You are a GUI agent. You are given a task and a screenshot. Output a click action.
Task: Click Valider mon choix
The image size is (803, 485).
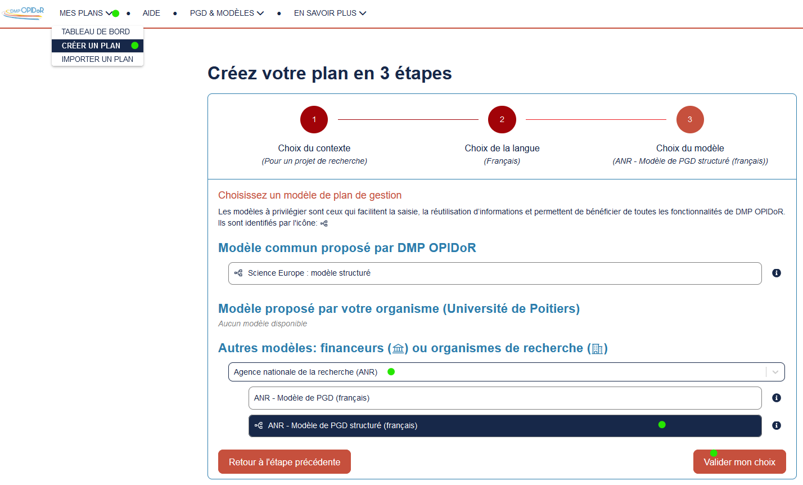pyautogui.click(x=739, y=462)
